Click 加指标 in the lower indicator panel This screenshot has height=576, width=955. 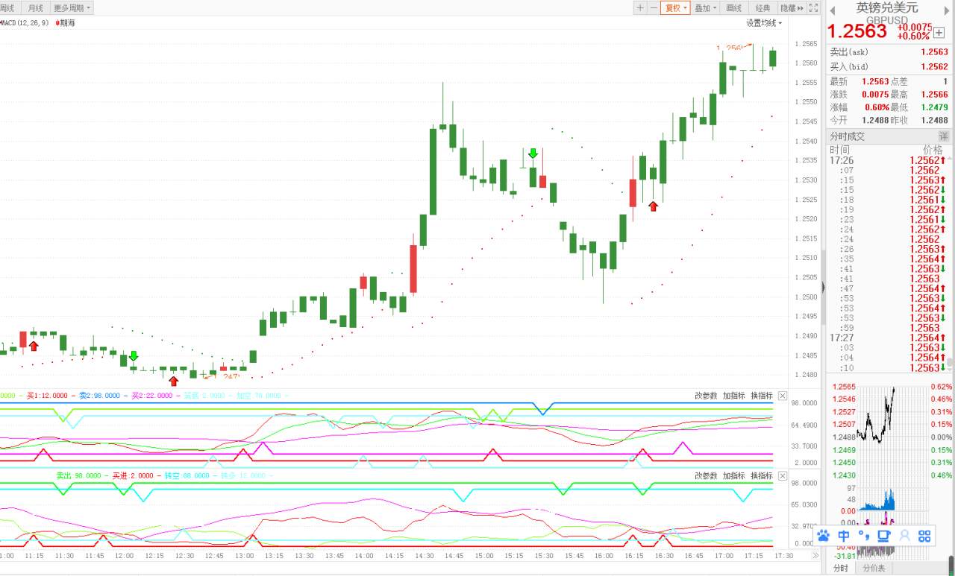coord(734,475)
